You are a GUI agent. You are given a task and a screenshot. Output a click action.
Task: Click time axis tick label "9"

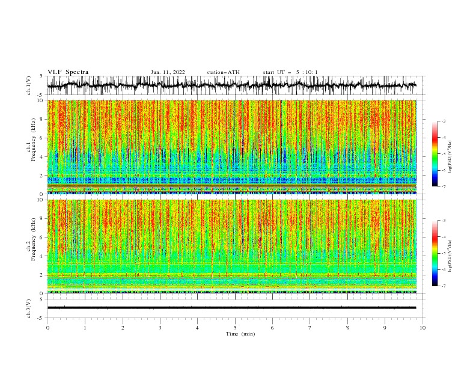[385, 328]
